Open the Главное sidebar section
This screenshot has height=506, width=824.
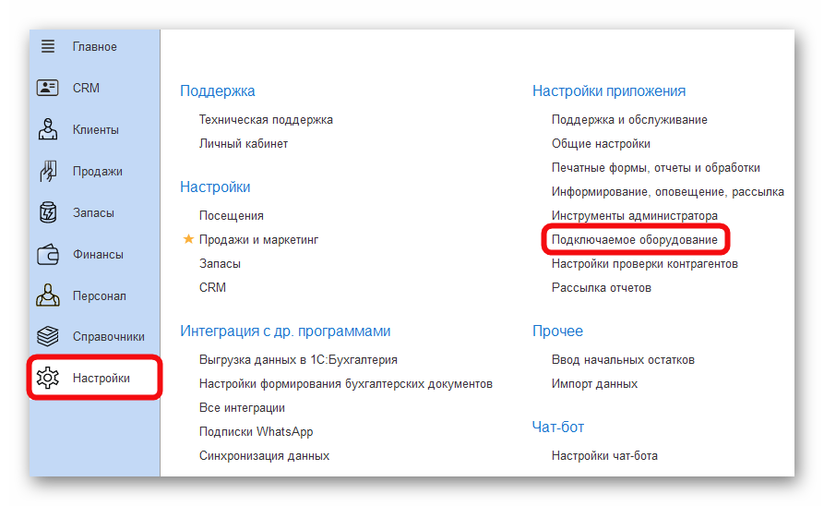[x=95, y=47]
